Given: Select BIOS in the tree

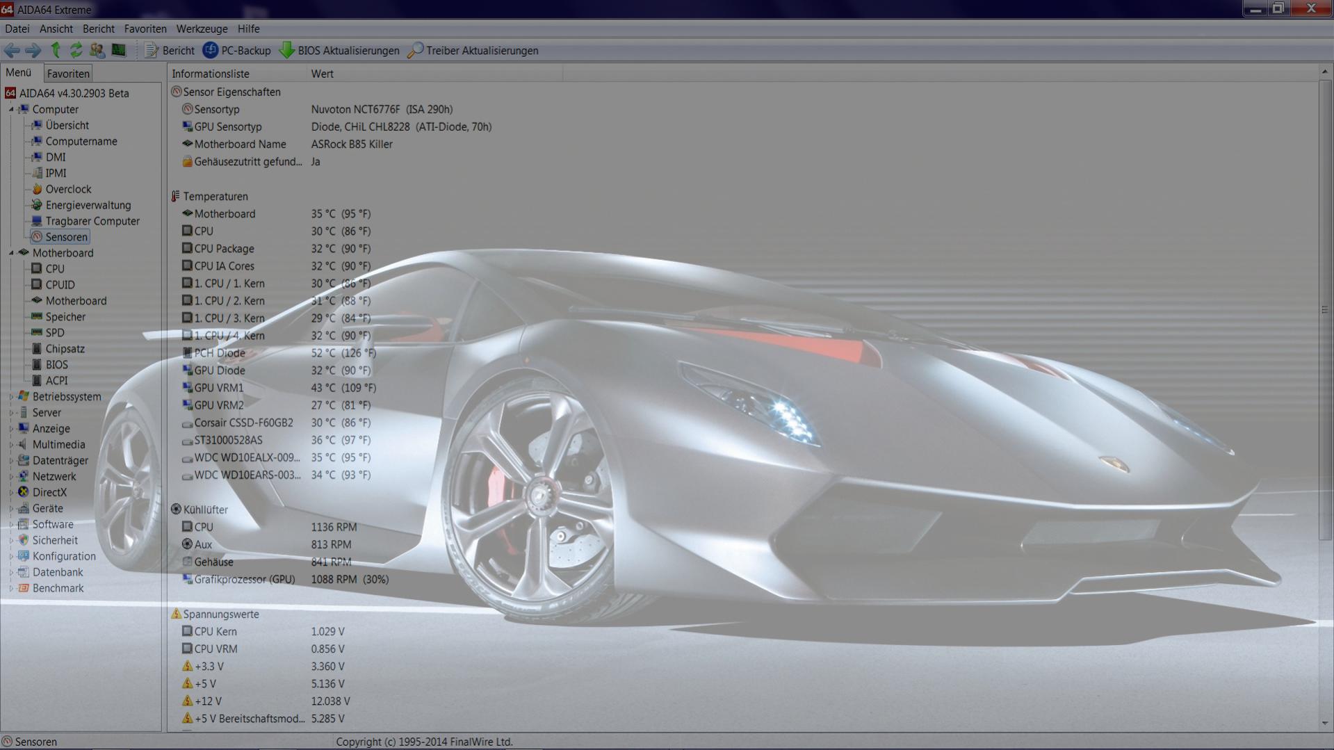Looking at the screenshot, I should (x=56, y=365).
